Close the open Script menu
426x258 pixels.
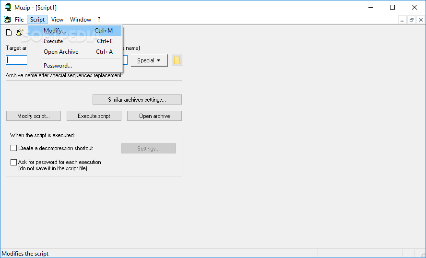tap(37, 20)
